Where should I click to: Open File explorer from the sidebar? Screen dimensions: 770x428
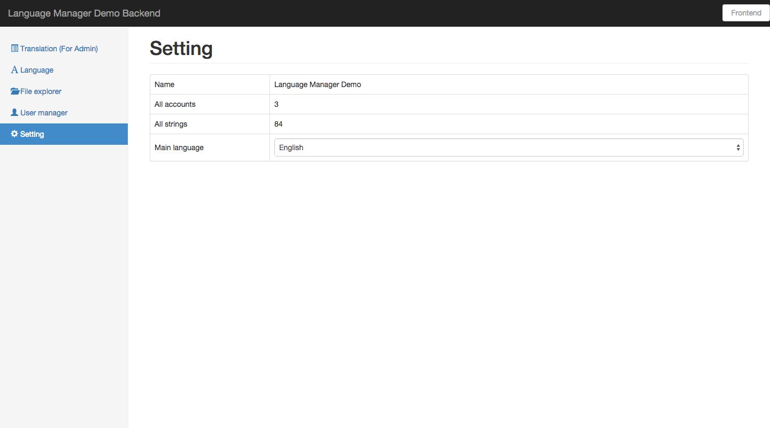coord(41,91)
